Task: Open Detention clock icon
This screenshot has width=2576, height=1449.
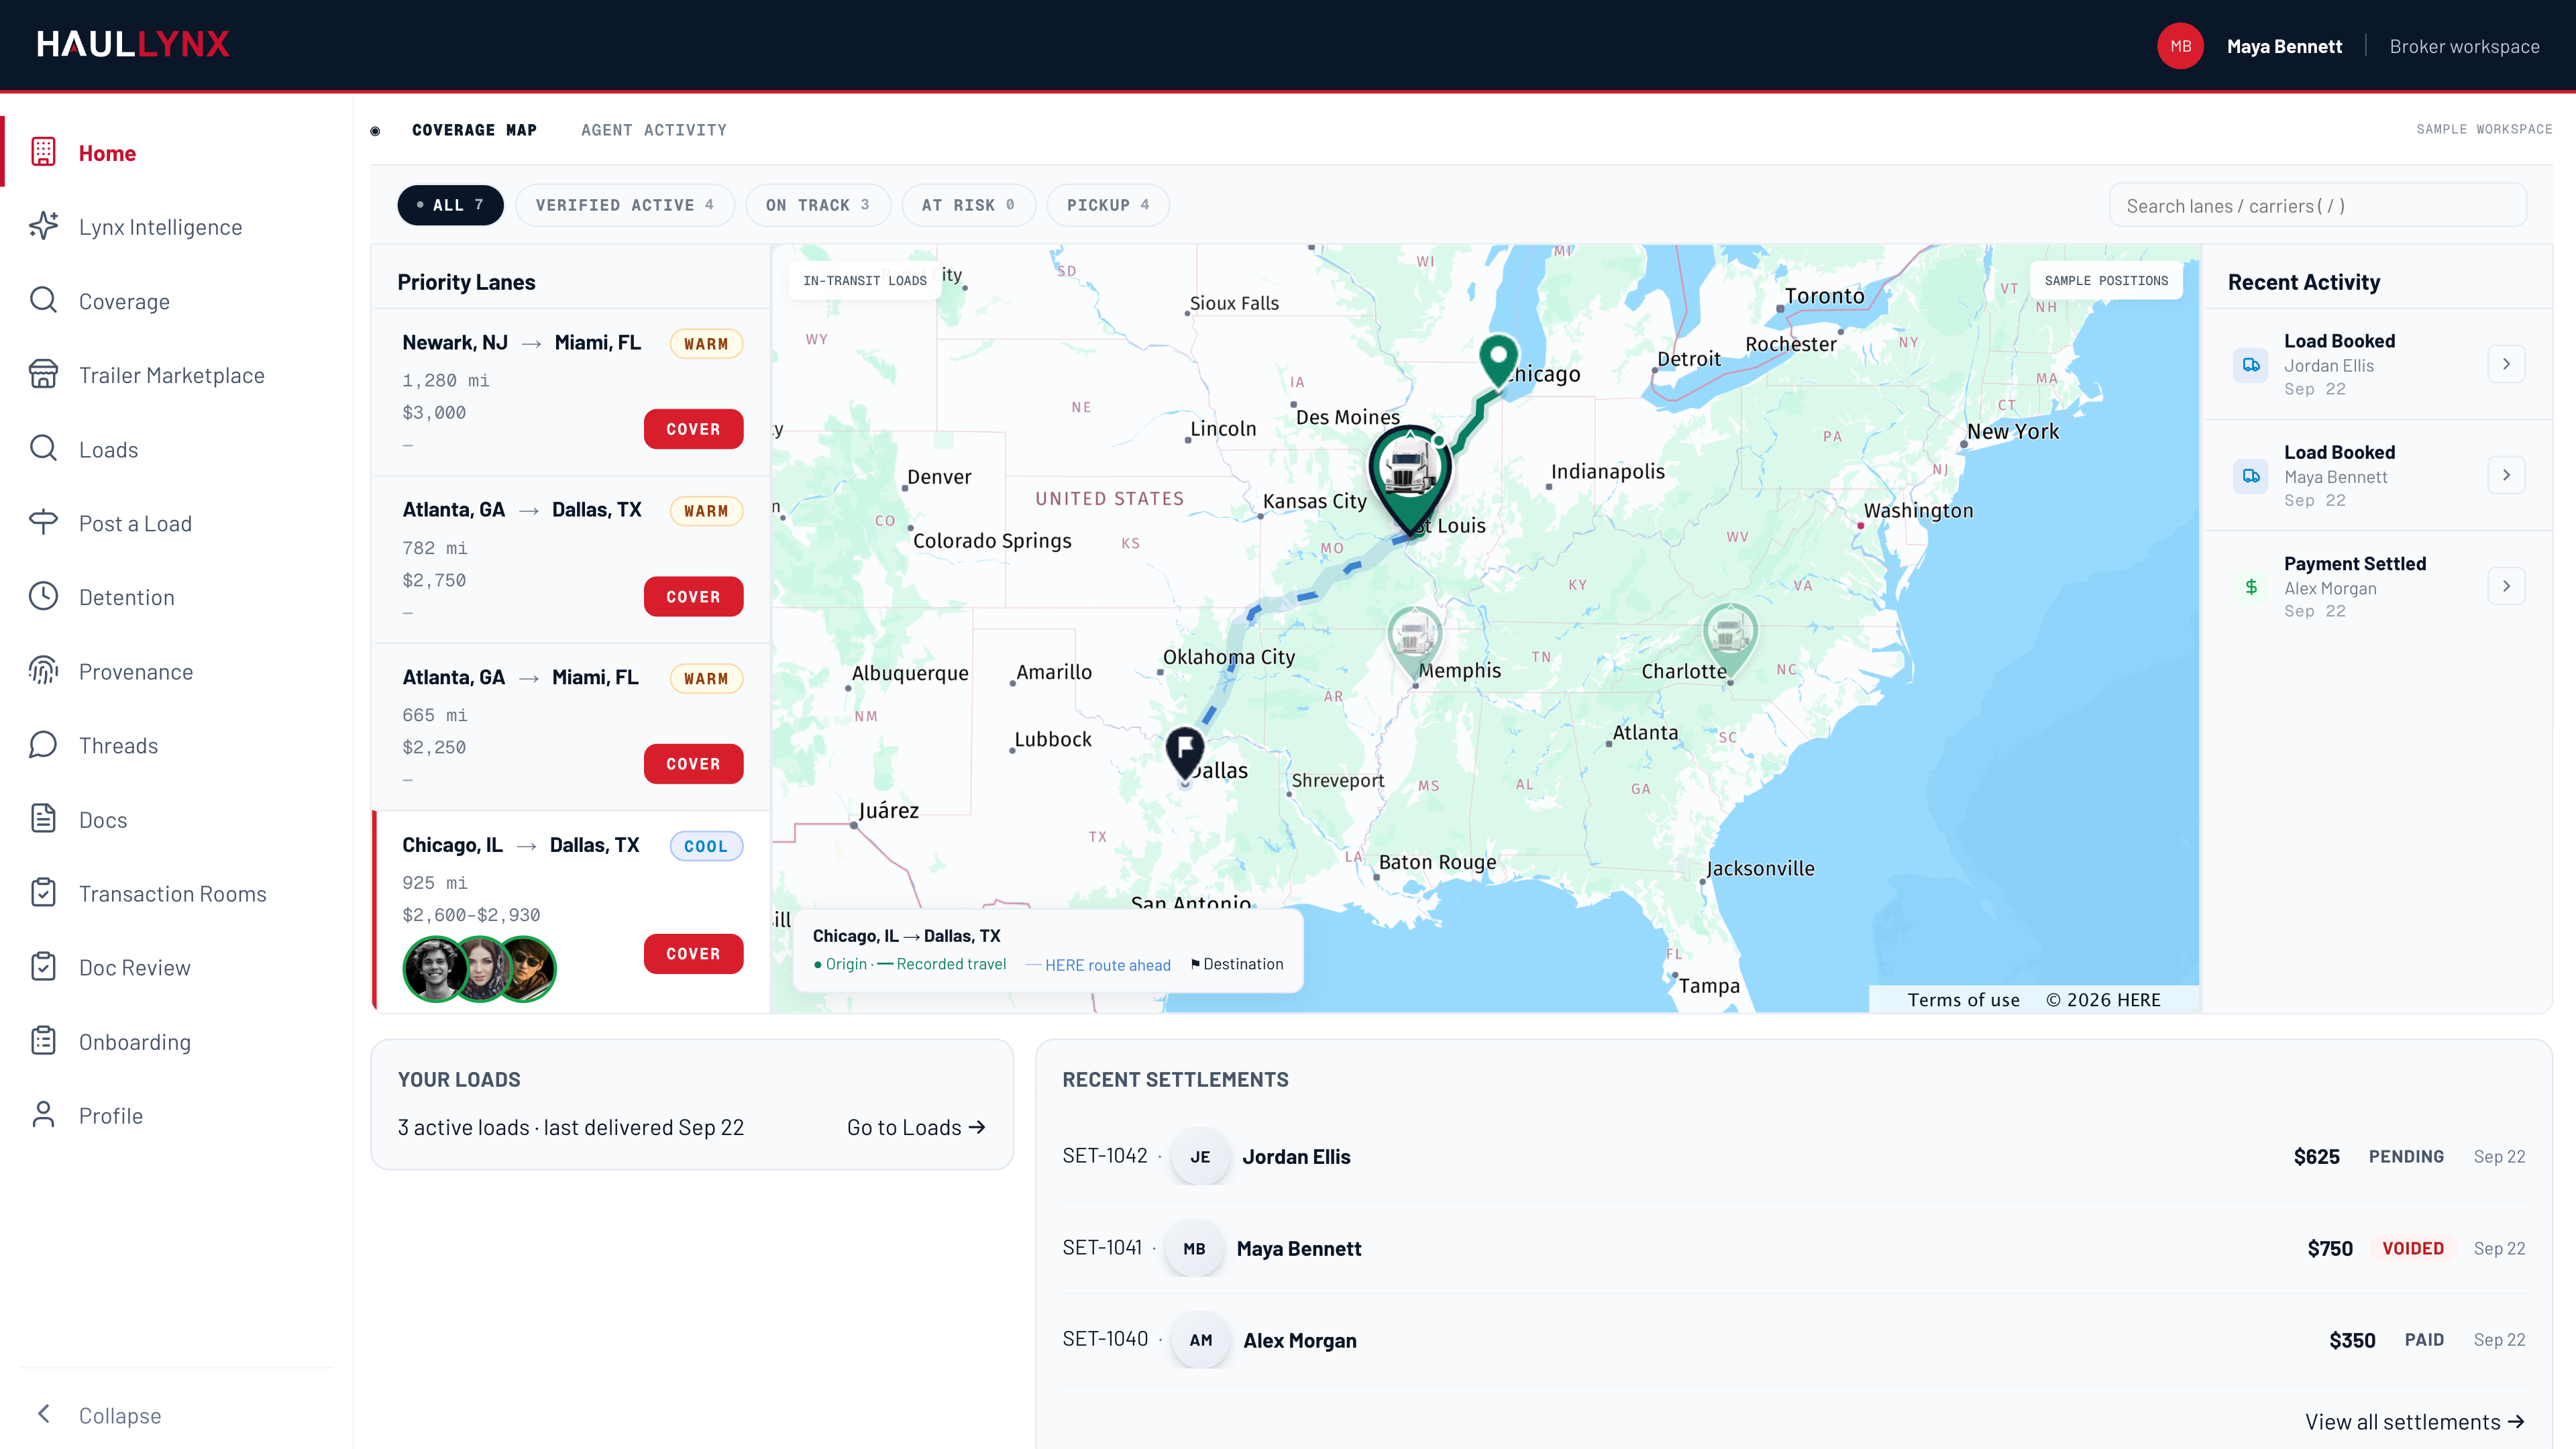Action: (43, 597)
